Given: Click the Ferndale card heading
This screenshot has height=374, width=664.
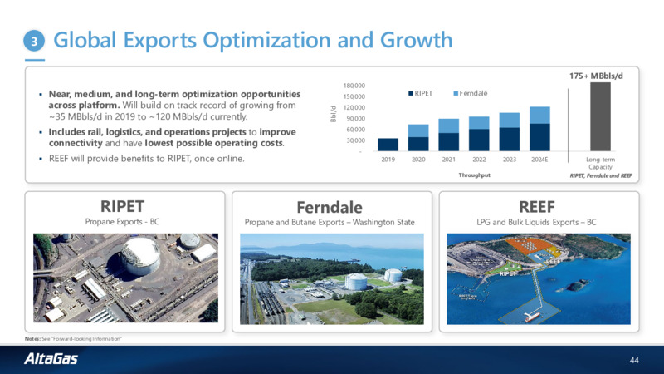Looking at the screenshot, I should [x=330, y=207].
